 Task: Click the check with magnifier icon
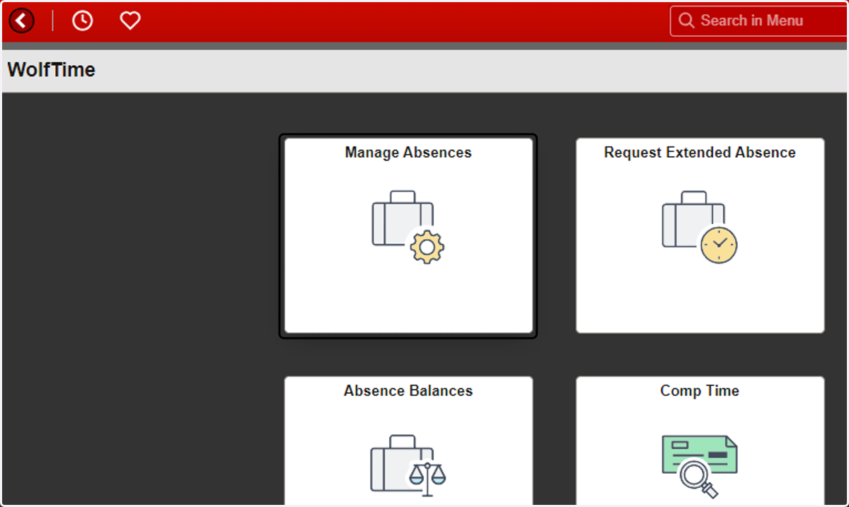click(x=700, y=466)
